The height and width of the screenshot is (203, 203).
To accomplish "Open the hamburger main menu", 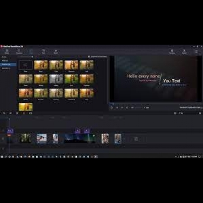I will [197, 52].
